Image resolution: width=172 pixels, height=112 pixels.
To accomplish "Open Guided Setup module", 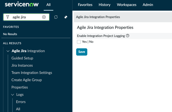I will pos(22,58).
